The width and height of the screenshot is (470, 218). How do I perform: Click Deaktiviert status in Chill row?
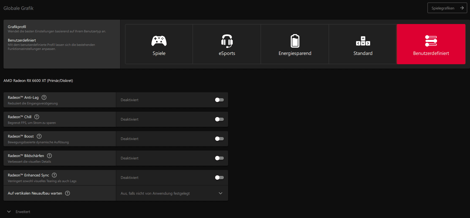pos(130,119)
